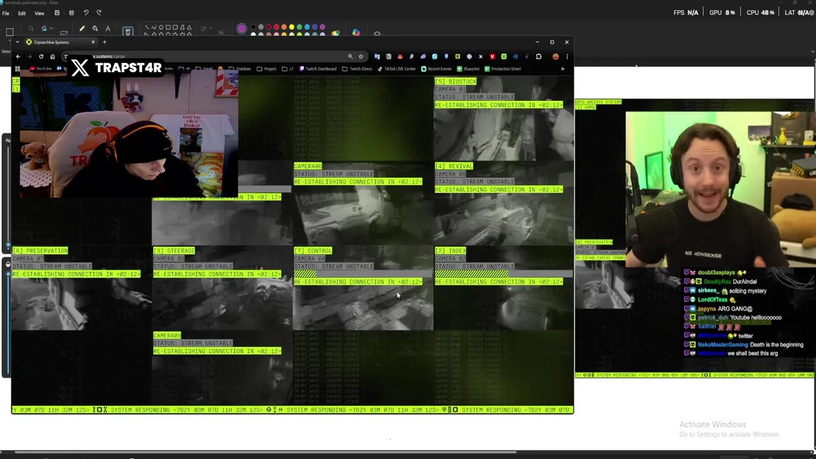Go back in the browser
816x459 pixels.
18,57
